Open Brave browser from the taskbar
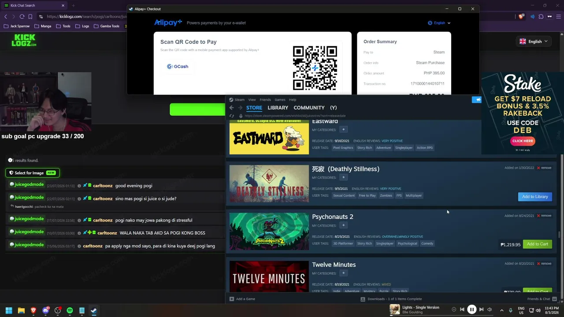The height and width of the screenshot is (317, 564). pyautogui.click(x=33, y=310)
